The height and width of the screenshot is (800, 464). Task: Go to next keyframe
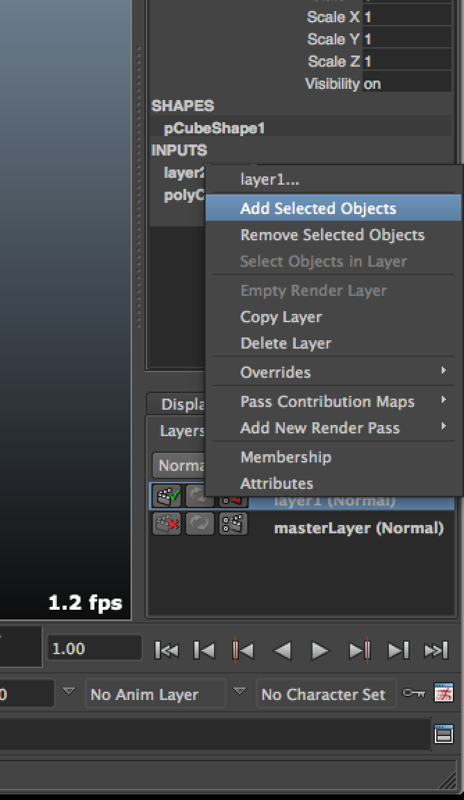(359, 651)
